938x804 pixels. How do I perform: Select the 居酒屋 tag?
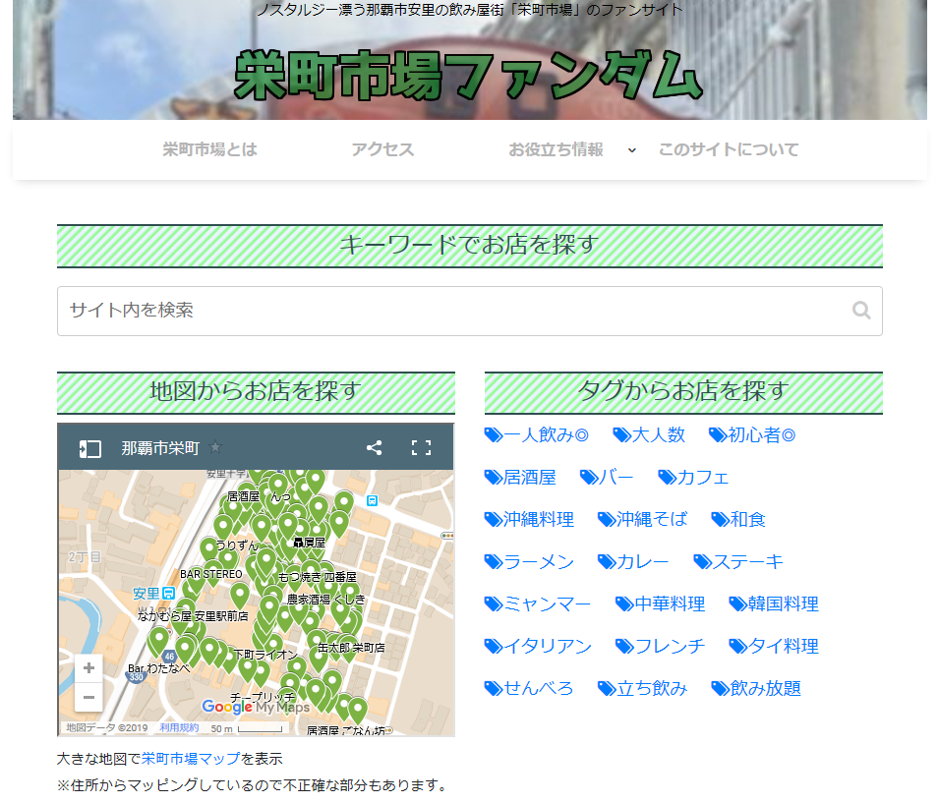520,478
